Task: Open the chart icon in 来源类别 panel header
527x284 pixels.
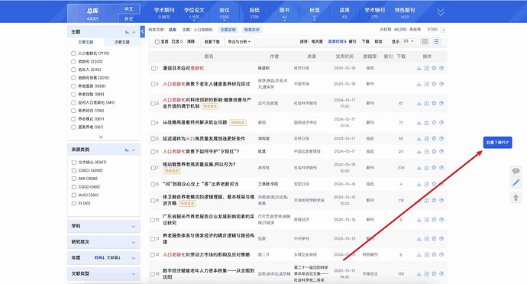Action: (127, 150)
